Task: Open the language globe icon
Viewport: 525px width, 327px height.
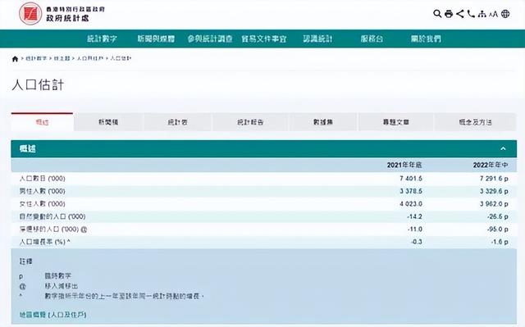Action: click(505, 14)
